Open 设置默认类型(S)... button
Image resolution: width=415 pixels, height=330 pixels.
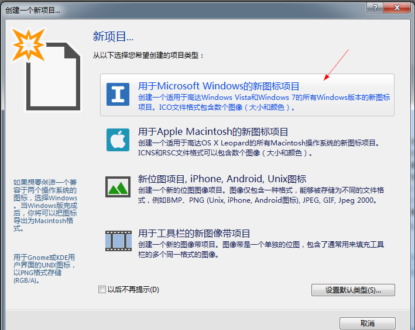353,290
